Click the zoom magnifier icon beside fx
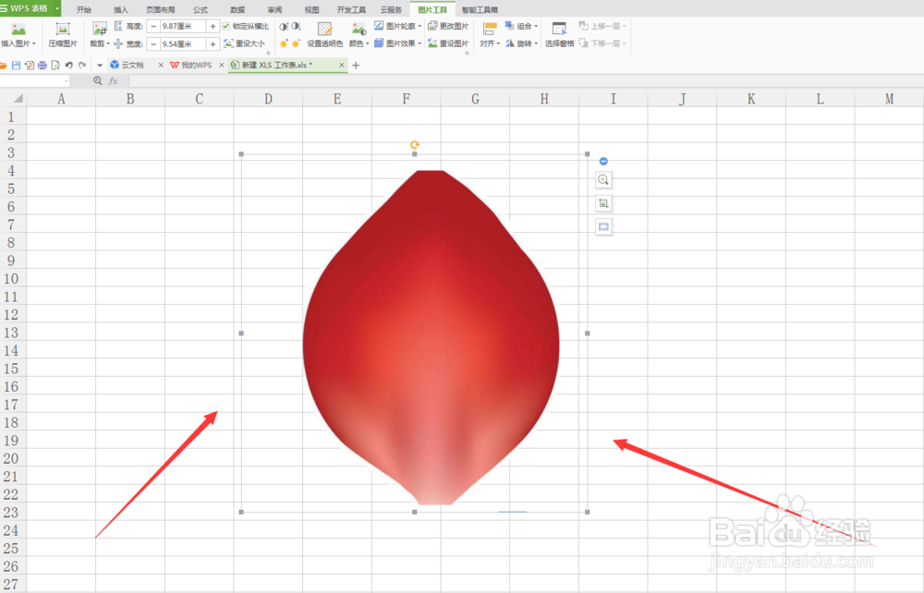This screenshot has height=593, width=924. coord(97,80)
